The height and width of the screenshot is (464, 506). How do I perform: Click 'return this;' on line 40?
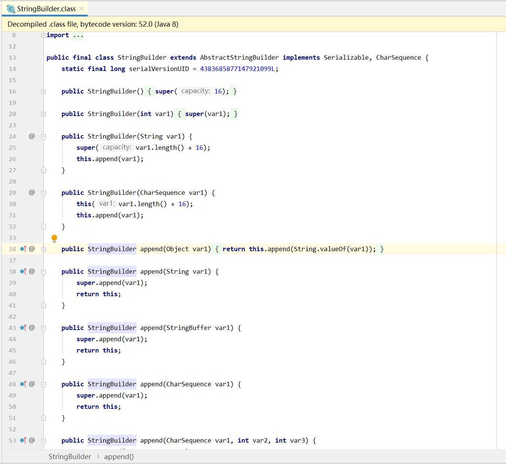(x=99, y=294)
